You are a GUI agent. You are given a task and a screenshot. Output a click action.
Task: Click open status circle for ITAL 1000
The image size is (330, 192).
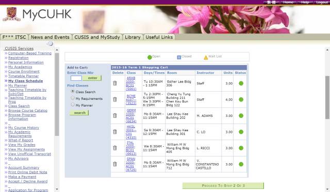(241, 148)
